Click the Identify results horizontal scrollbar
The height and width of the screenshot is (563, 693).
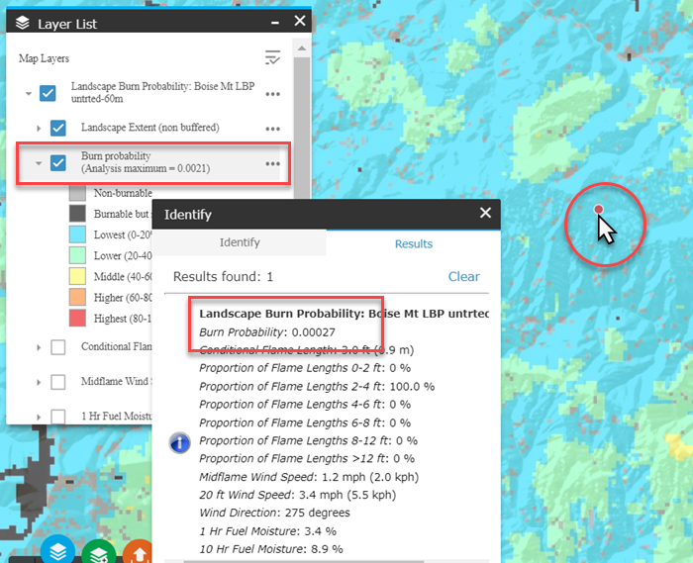(304, 561)
